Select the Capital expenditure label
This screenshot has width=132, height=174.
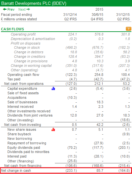click(x=22, y=88)
